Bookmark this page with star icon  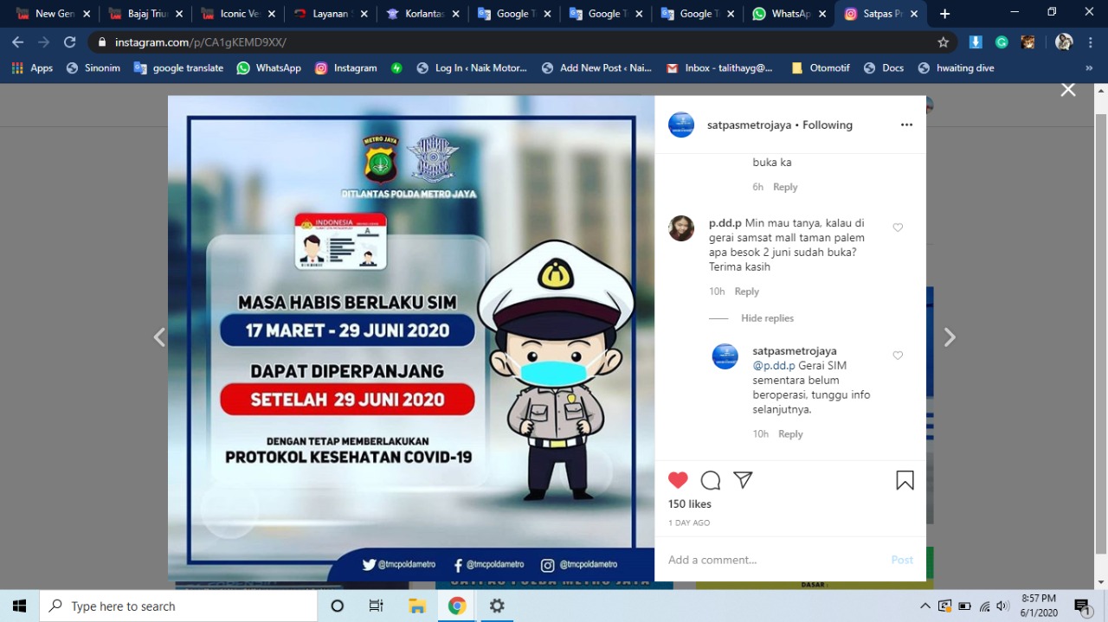click(x=944, y=42)
